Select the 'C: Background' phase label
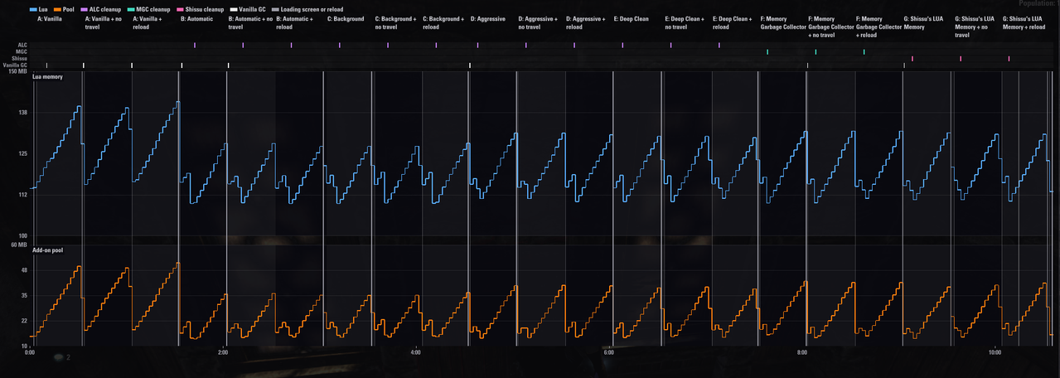This screenshot has height=378, width=1060. tap(346, 18)
